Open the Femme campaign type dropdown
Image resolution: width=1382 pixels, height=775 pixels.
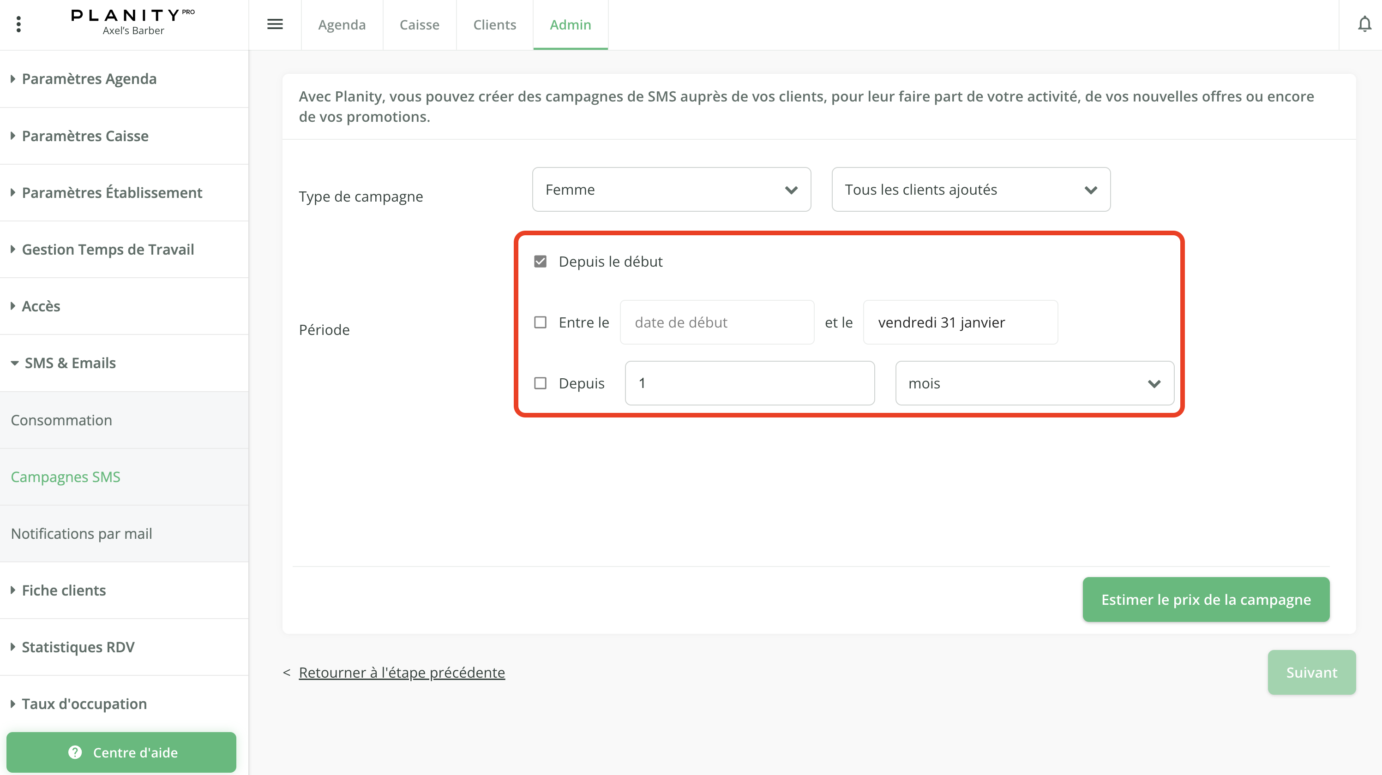click(x=671, y=189)
